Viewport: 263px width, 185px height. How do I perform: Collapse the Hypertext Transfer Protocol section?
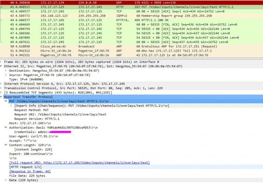[x=1, y=97]
